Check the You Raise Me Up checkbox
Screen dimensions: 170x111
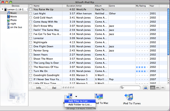coord(31,10)
